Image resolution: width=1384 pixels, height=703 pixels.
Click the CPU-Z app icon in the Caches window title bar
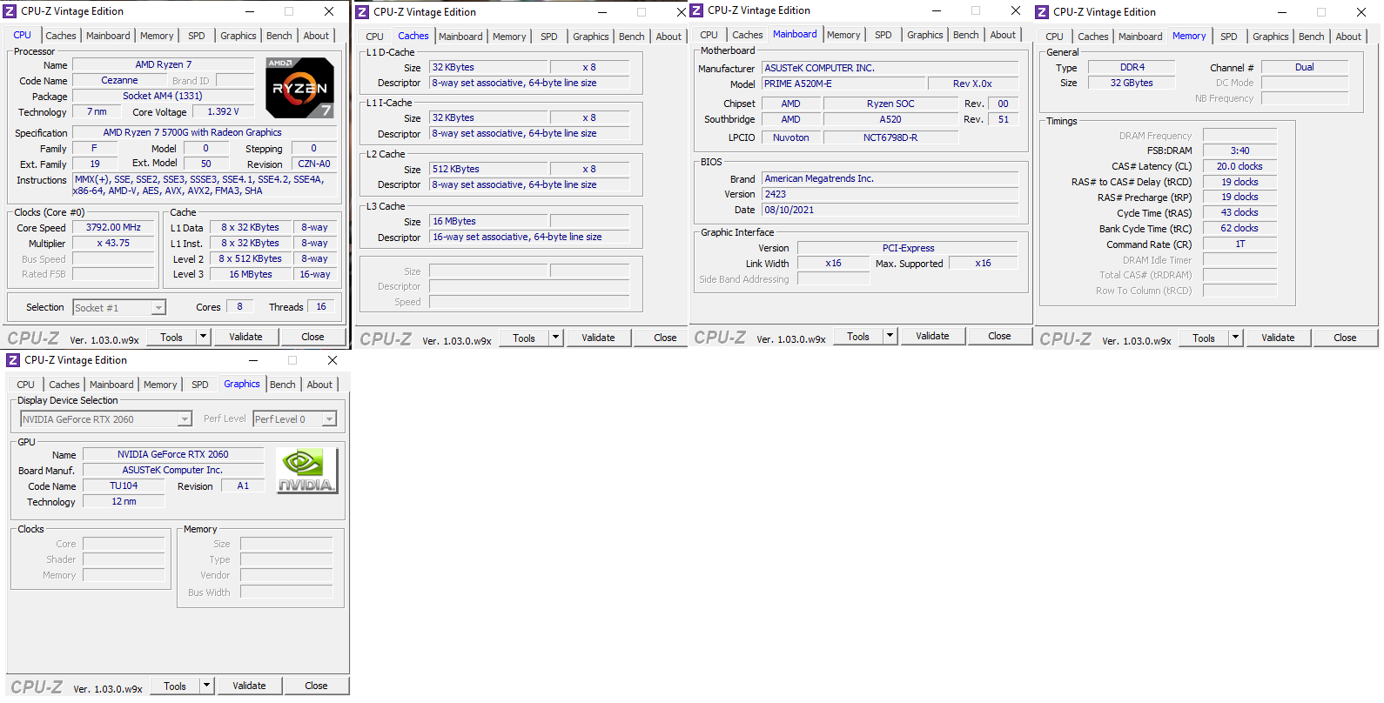click(363, 12)
